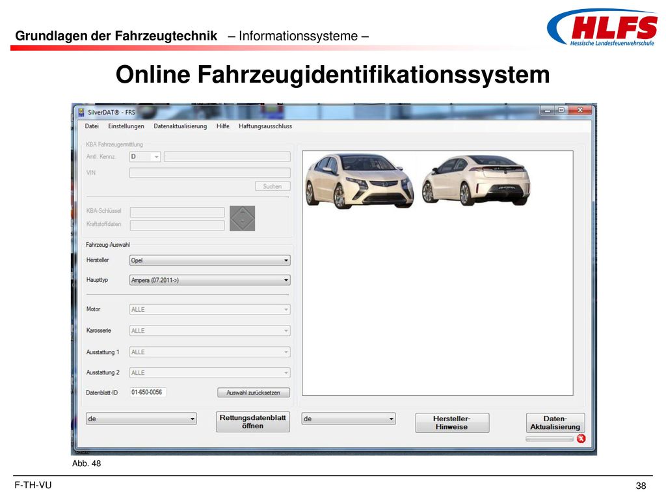This screenshot has height=500, width=666.
Task: Minimize the SilverDAT FRS window
Action: [x=547, y=111]
